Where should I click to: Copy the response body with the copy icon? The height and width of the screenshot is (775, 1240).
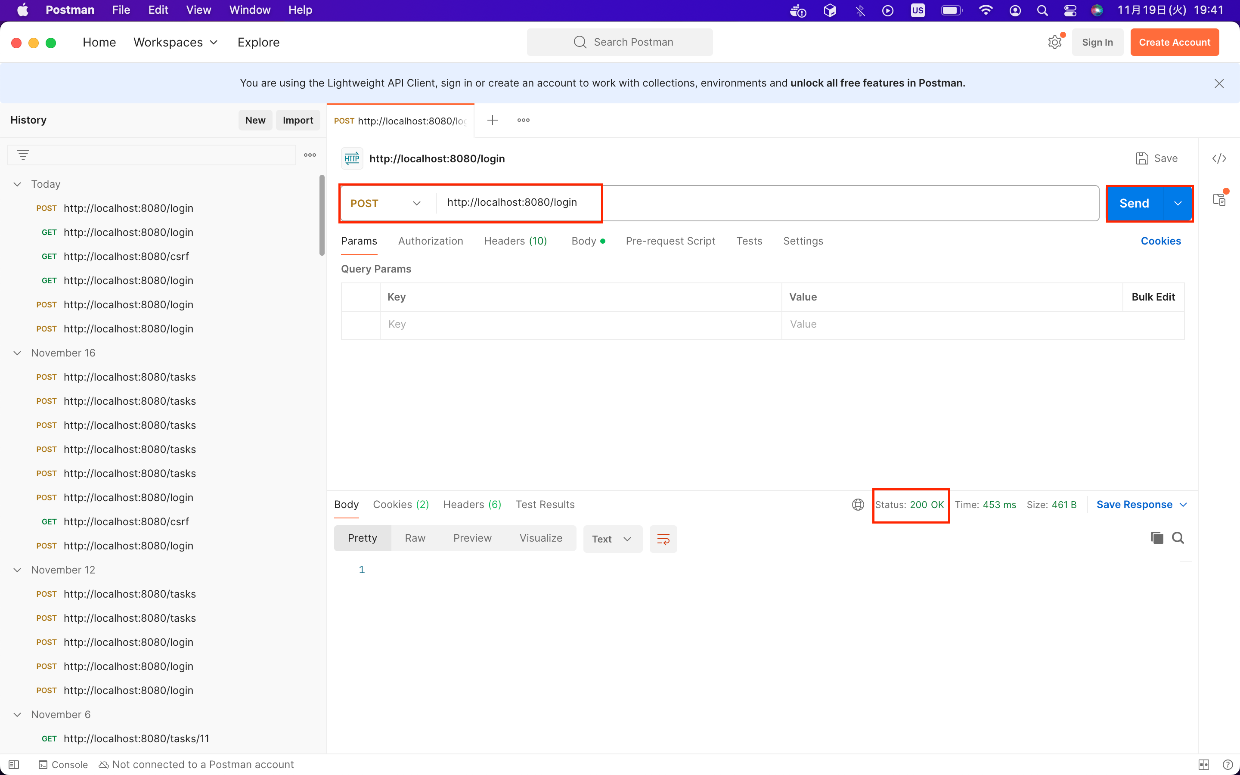click(1156, 538)
